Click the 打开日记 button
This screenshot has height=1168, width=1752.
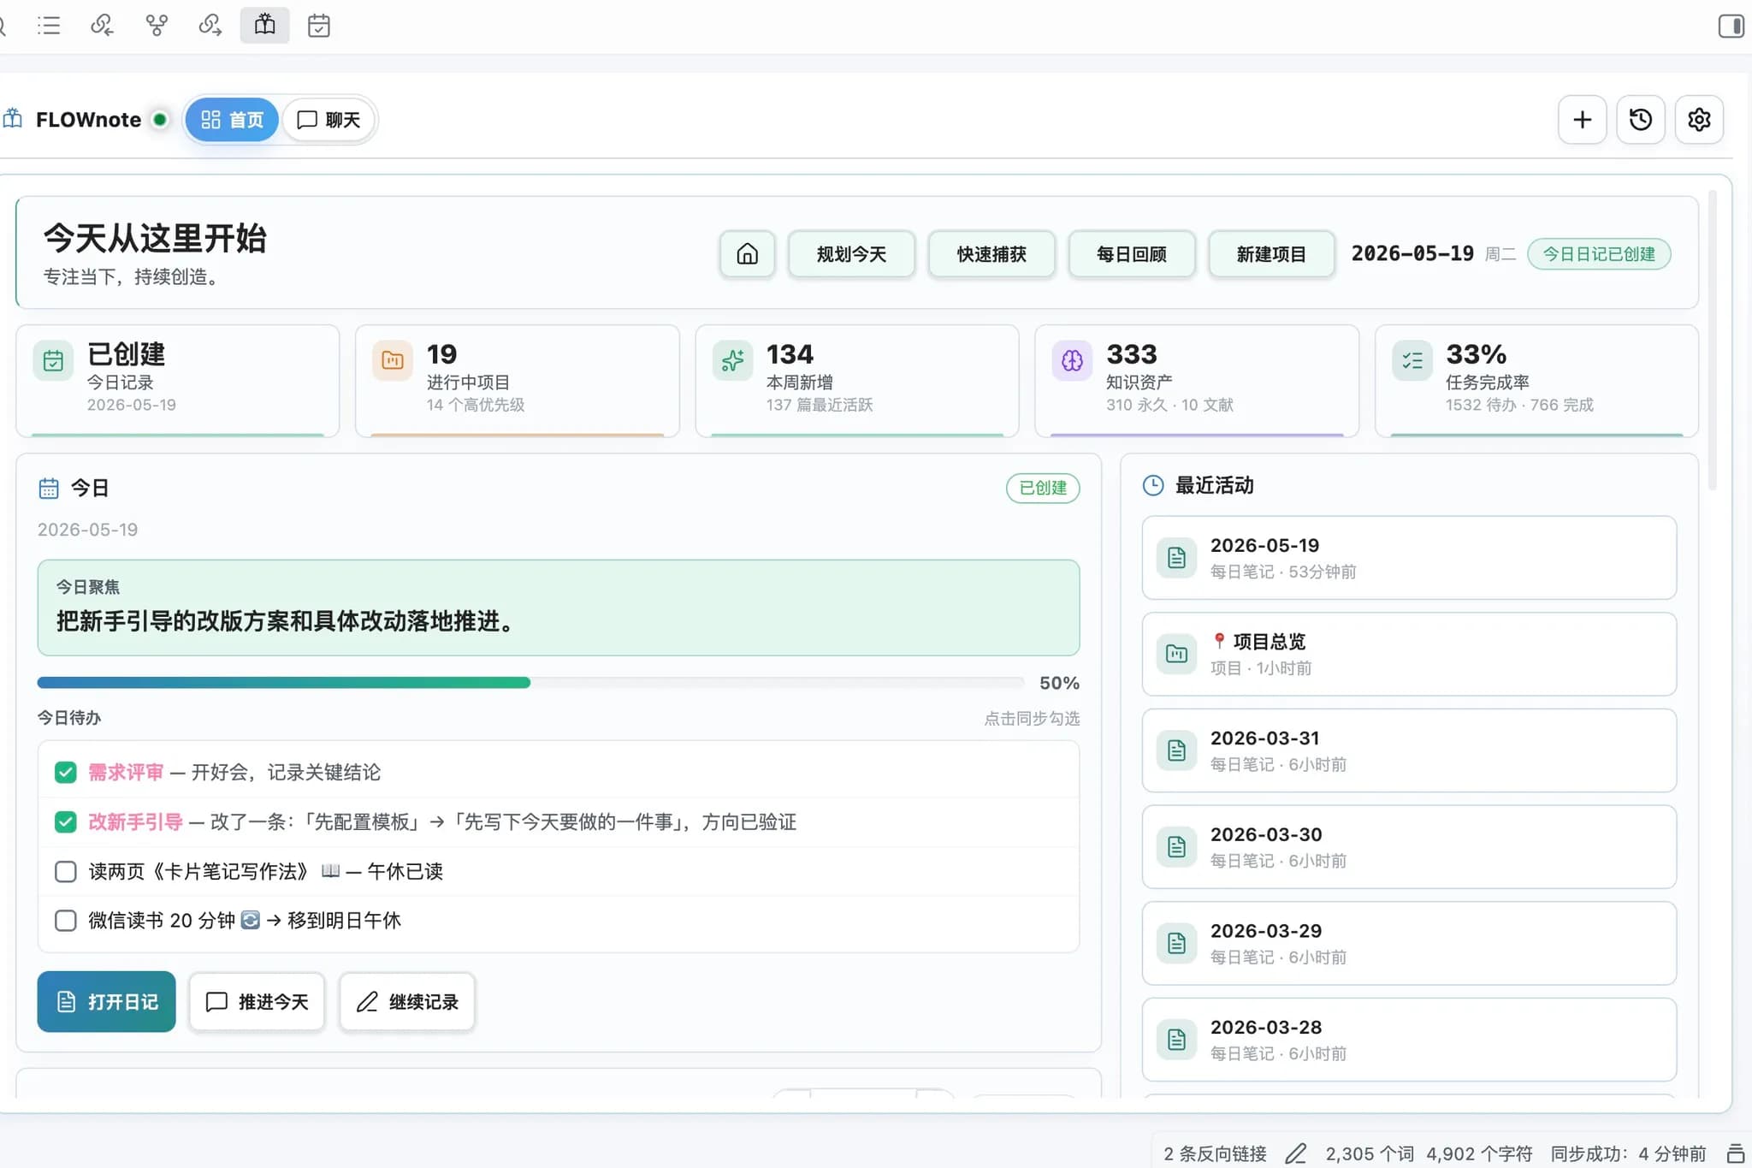tap(107, 1002)
